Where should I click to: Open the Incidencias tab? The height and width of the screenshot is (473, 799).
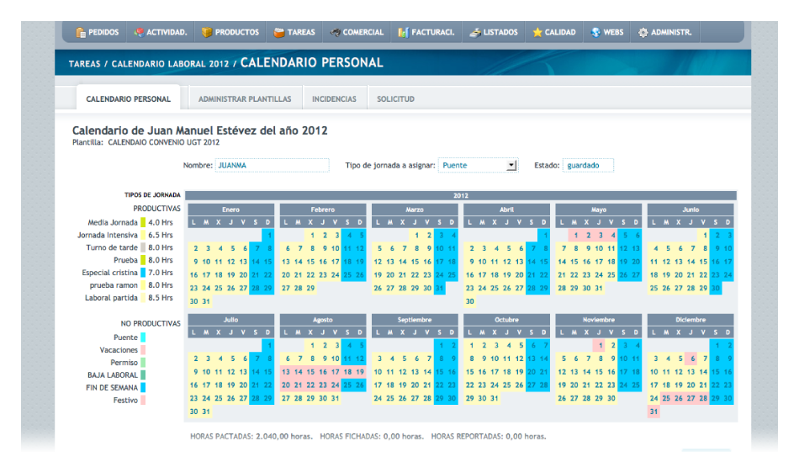coord(334,98)
